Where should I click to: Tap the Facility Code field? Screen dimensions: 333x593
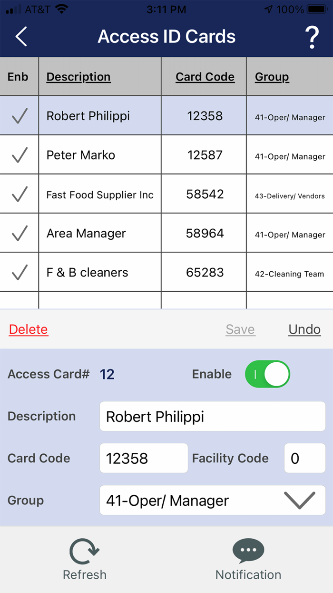(304, 458)
